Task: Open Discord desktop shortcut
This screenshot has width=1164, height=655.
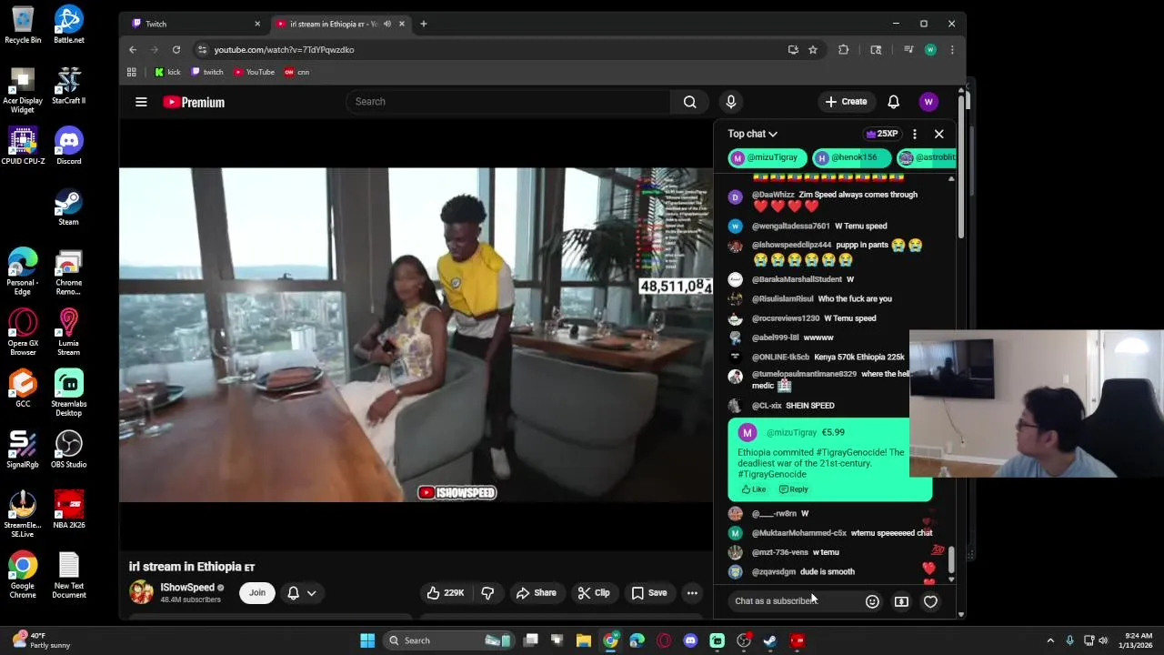Action: pyautogui.click(x=68, y=146)
